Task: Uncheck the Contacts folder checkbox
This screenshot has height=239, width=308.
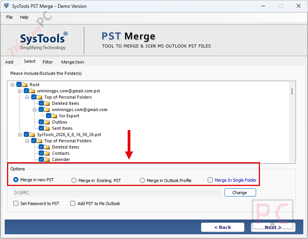Action: click(41, 153)
